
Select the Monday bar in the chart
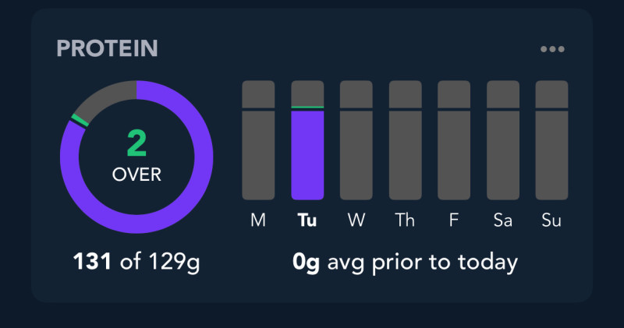click(258, 140)
